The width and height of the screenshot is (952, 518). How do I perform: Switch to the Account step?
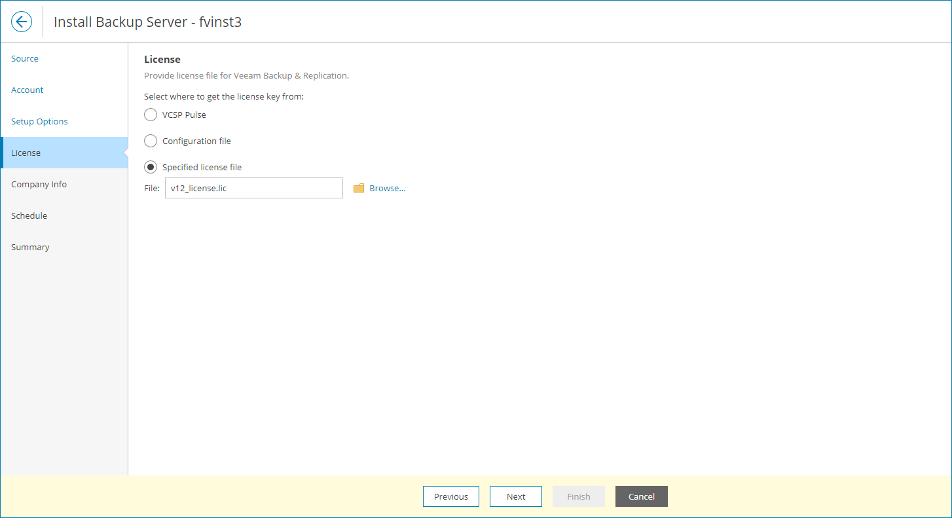(27, 90)
